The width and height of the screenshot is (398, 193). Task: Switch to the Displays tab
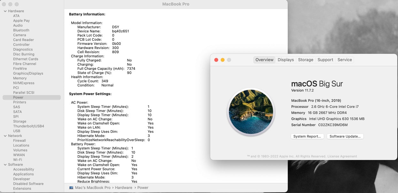(286, 60)
